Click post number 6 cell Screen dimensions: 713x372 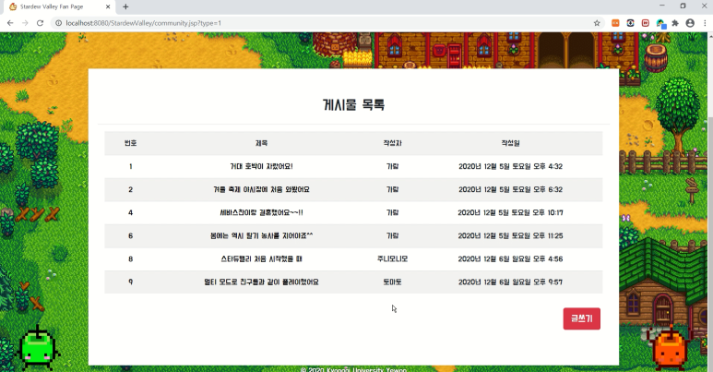coord(130,236)
